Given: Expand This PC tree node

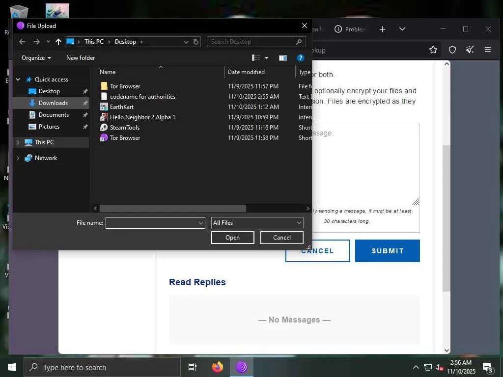Looking at the screenshot, I should point(18,142).
